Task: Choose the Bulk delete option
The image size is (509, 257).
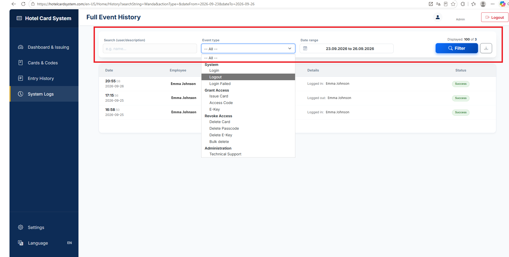Action: [x=248, y=142]
